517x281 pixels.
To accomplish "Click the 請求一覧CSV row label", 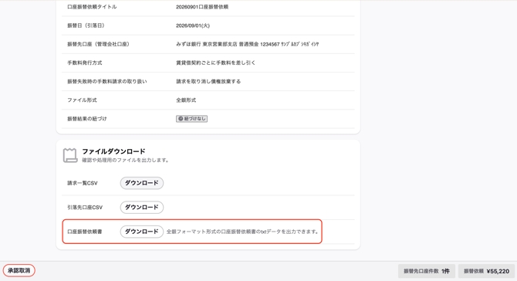I will click(x=83, y=184).
